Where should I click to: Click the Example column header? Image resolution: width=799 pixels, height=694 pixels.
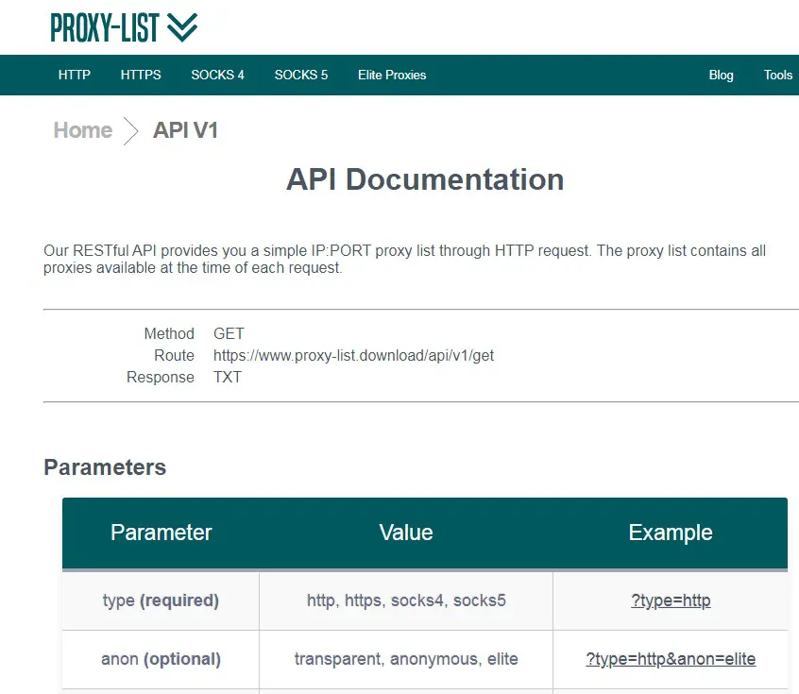[671, 533]
